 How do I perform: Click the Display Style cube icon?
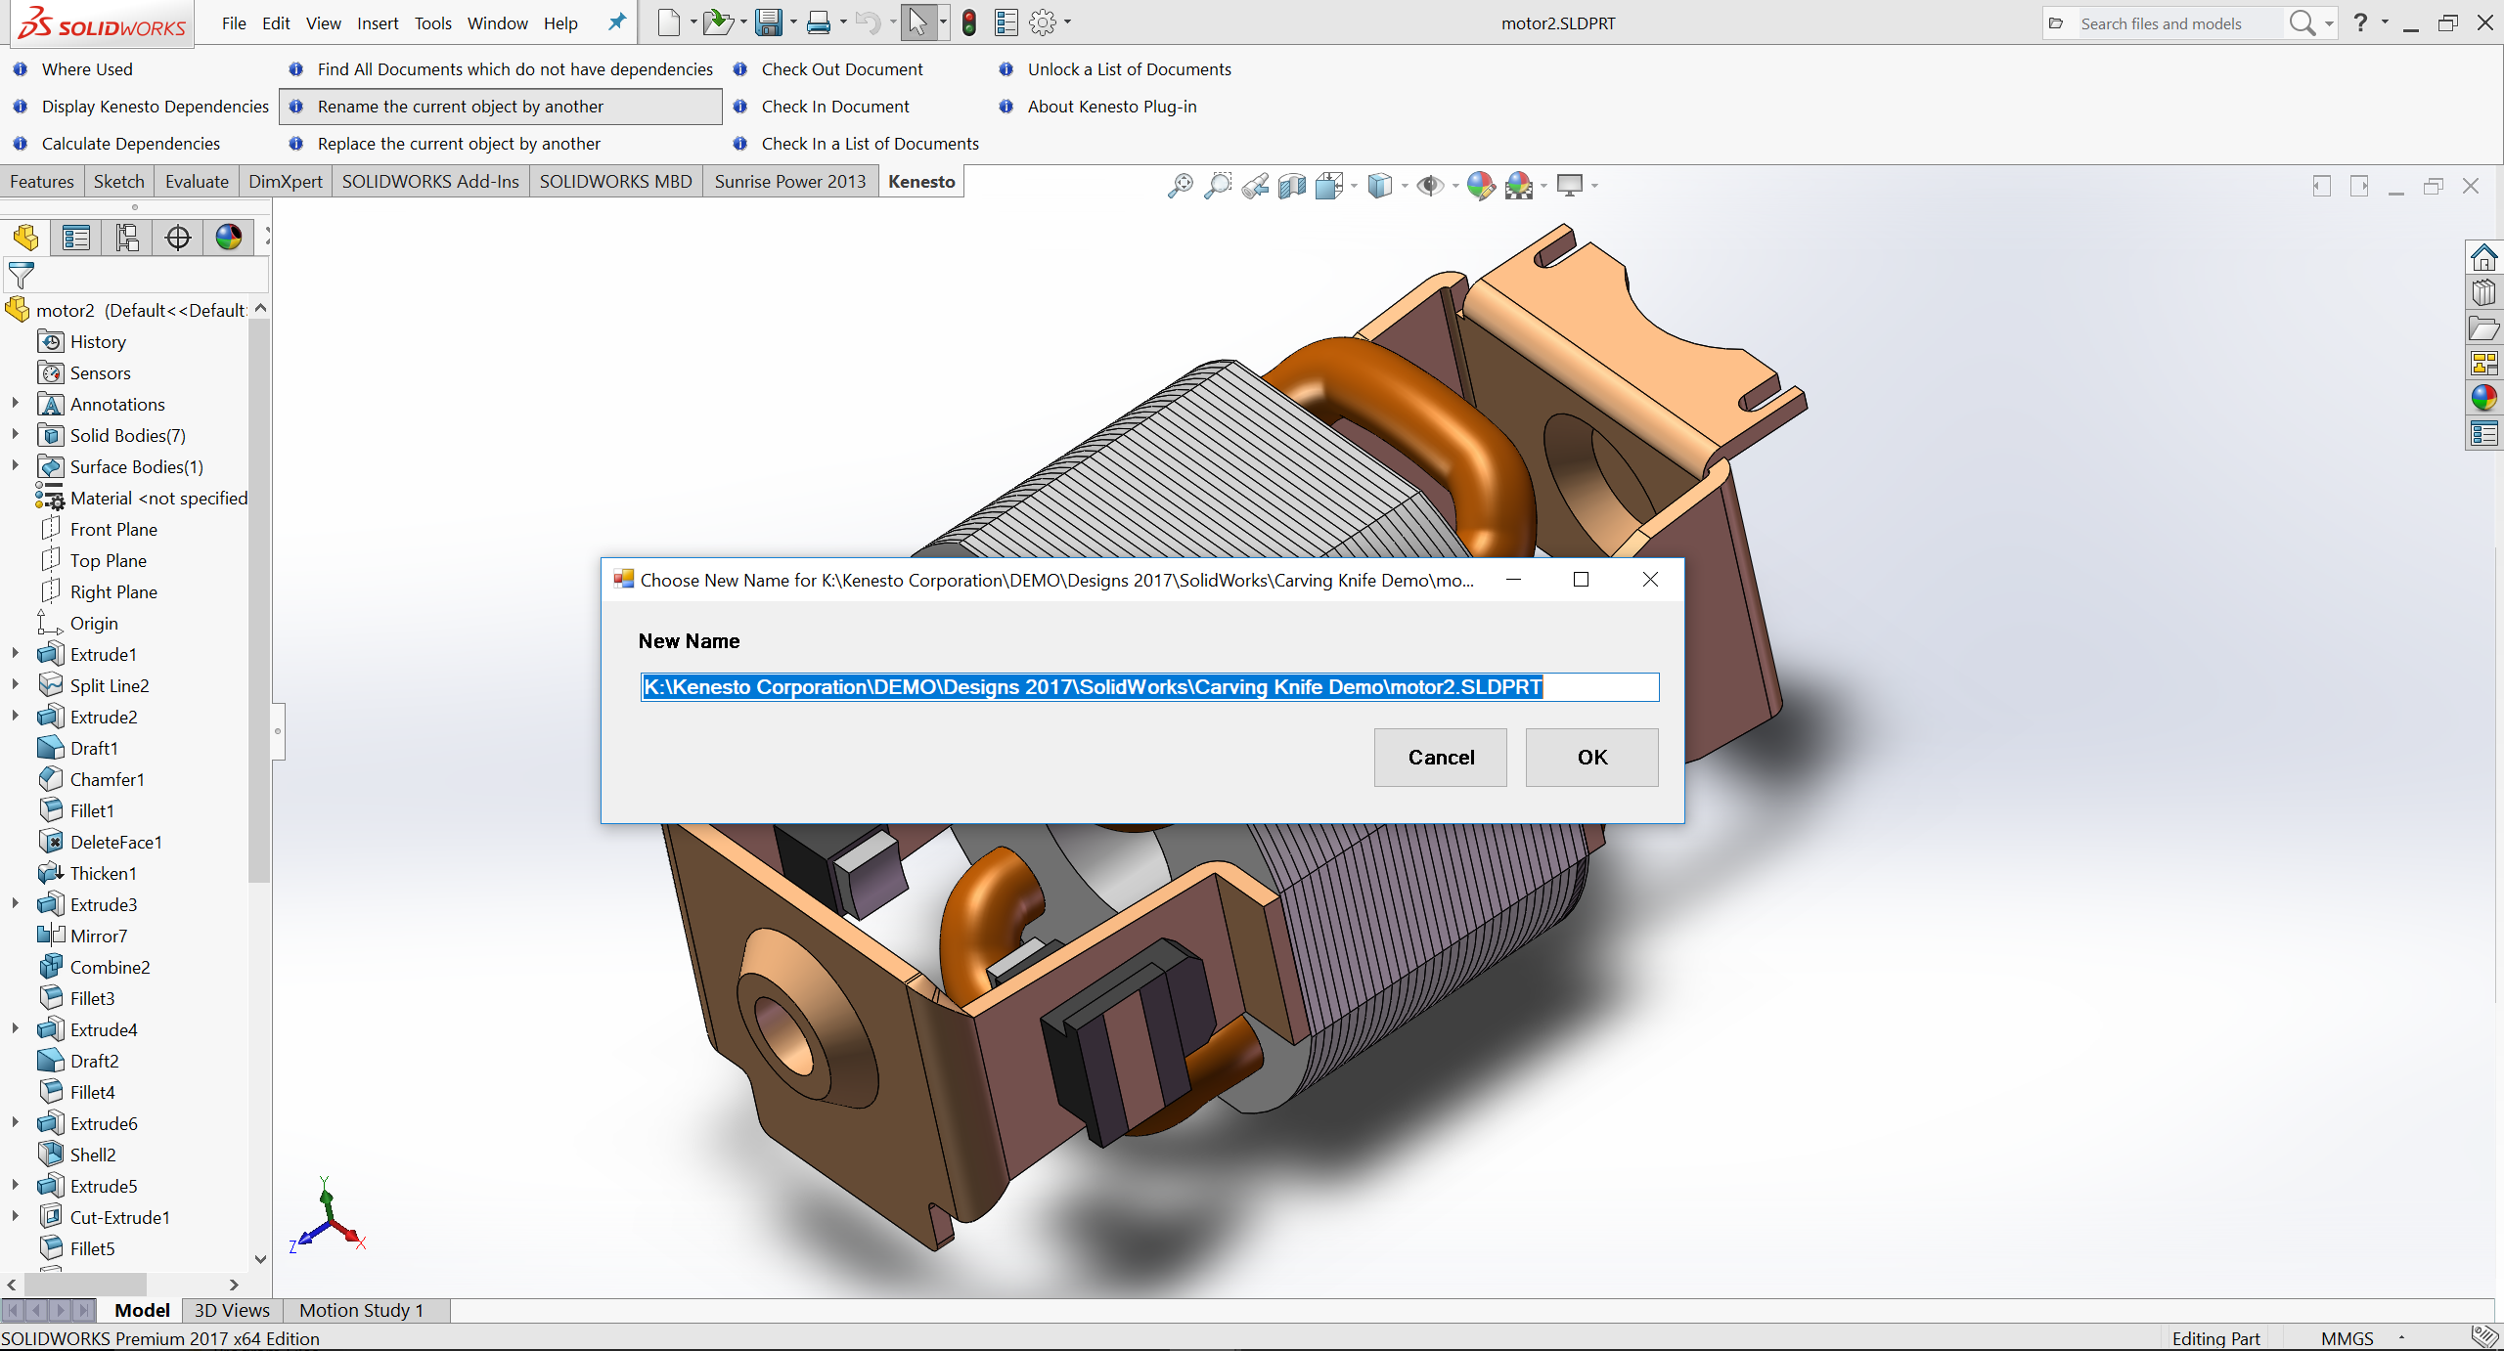pos(1380,185)
